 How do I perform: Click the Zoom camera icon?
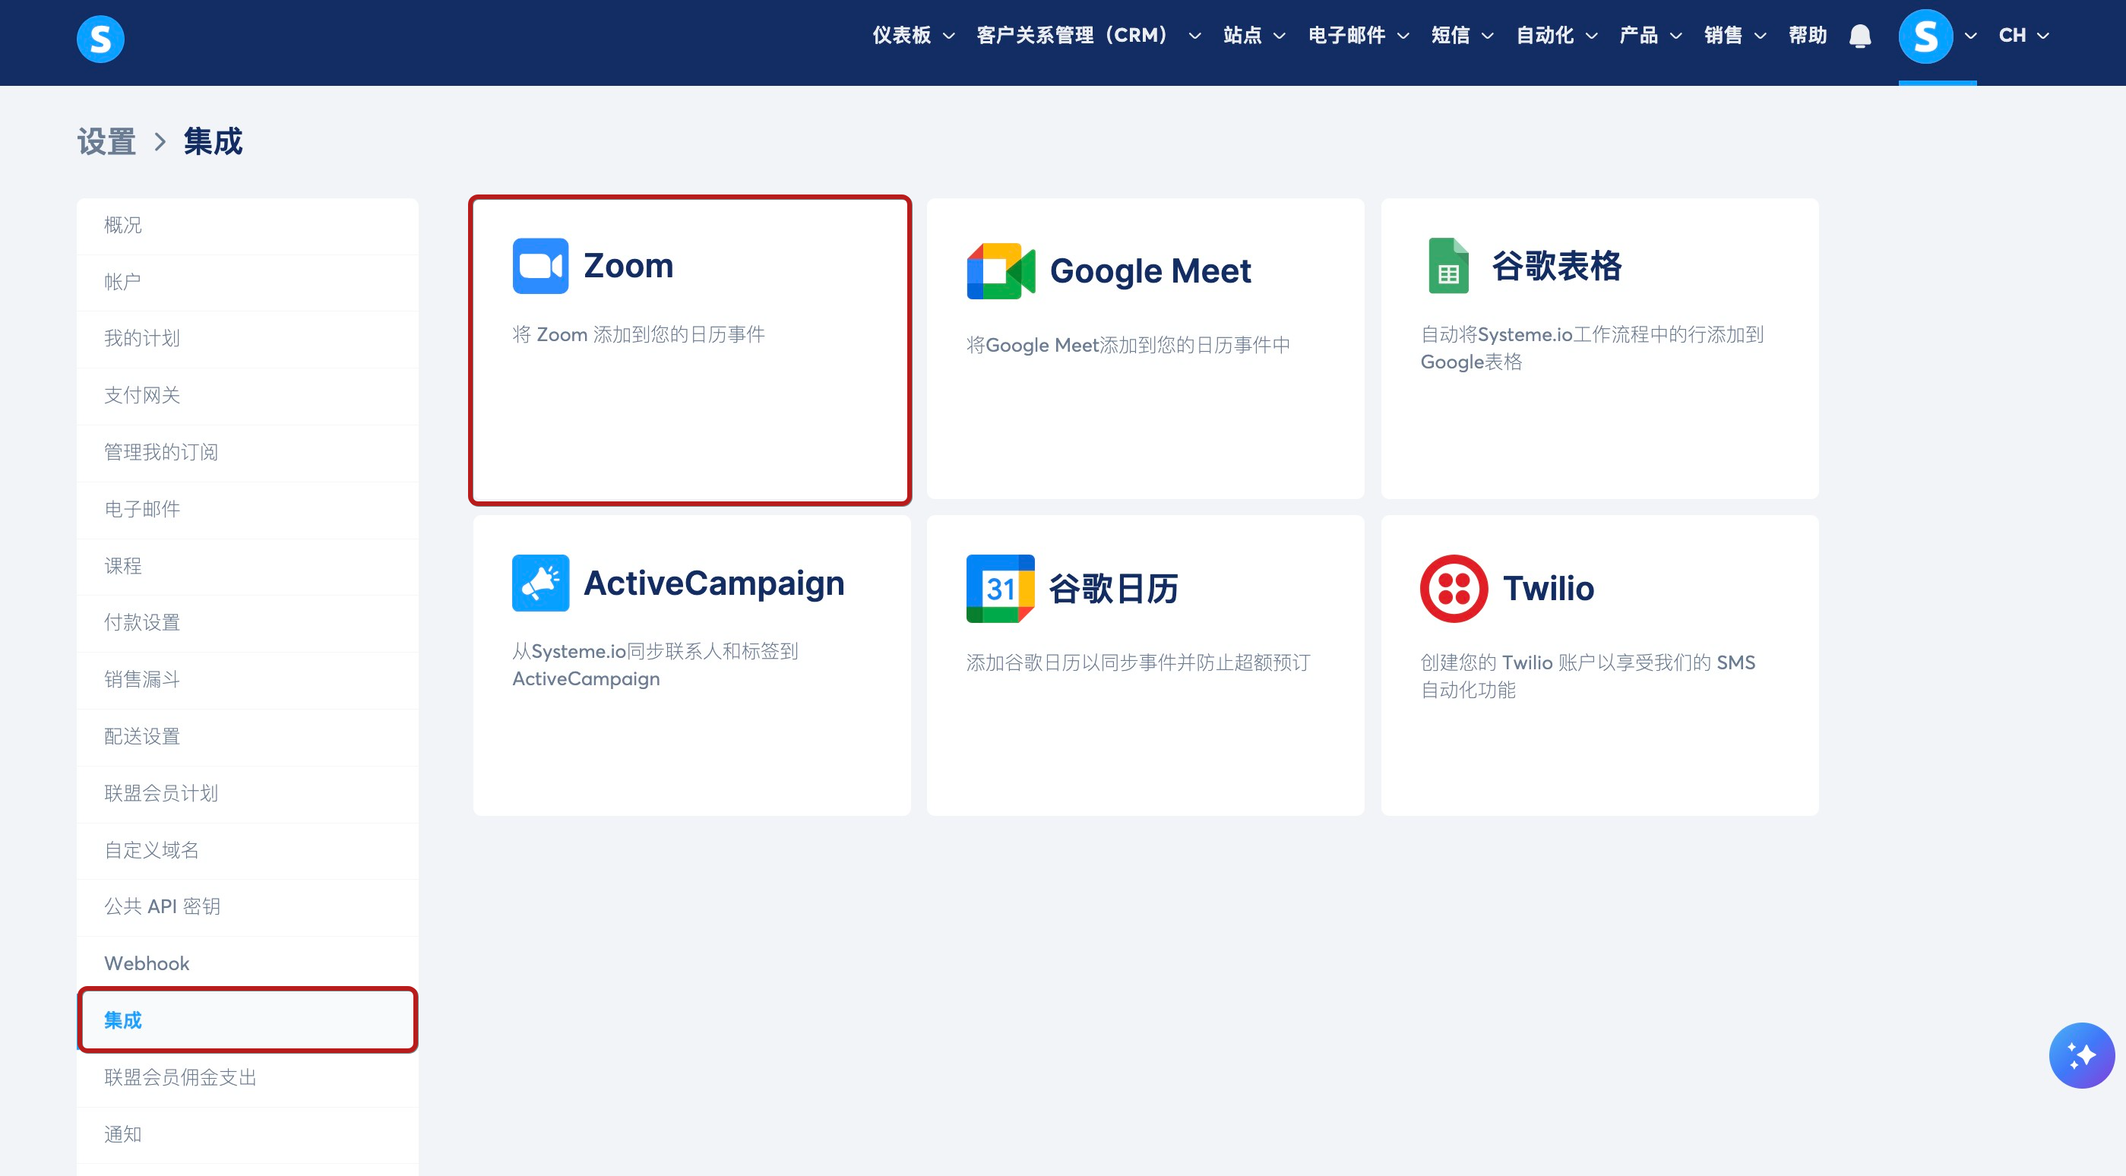coord(539,266)
